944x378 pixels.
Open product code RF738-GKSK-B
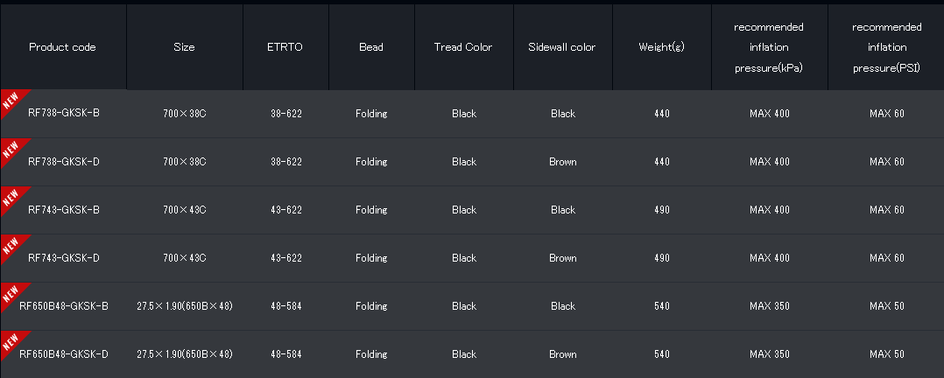(x=64, y=114)
